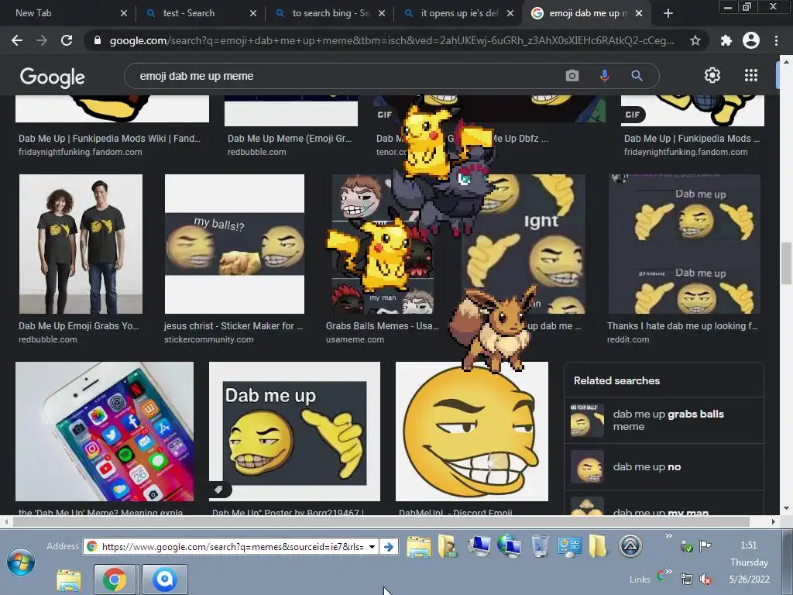Image resolution: width=793 pixels, height=595 pixels.
Task: Search by image with the camera icon
Action: 572,76
